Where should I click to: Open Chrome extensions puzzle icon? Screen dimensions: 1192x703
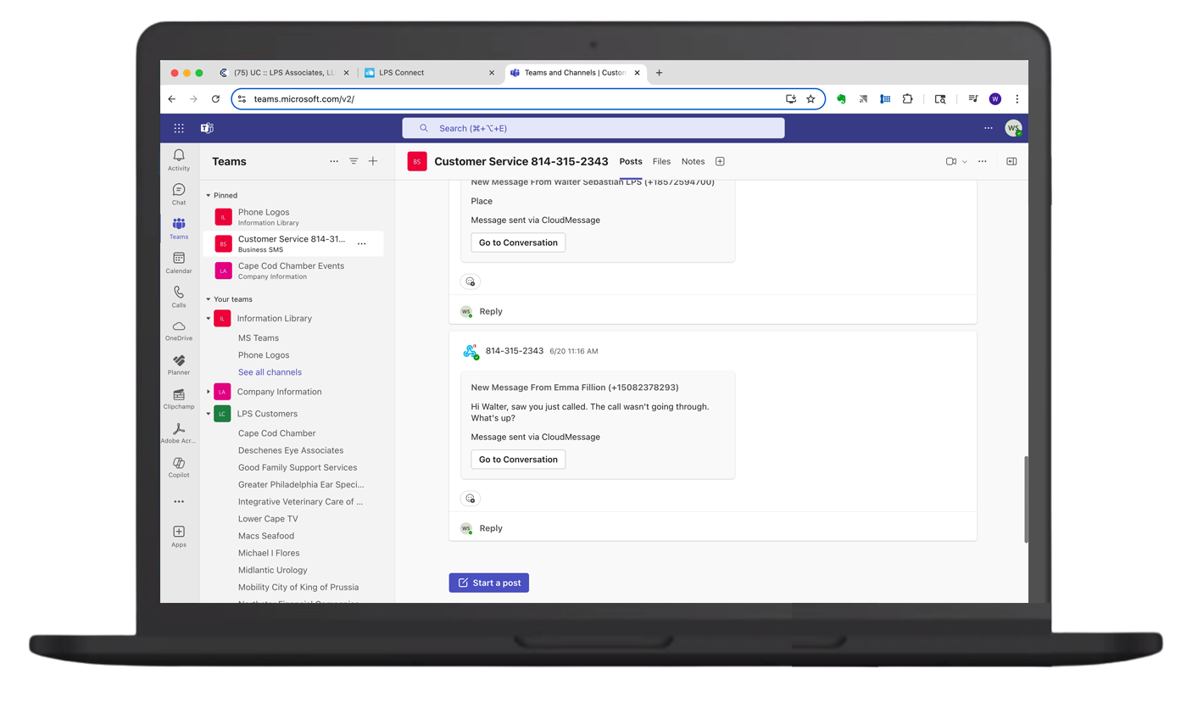pyautogui.click(x=907, y=98)
